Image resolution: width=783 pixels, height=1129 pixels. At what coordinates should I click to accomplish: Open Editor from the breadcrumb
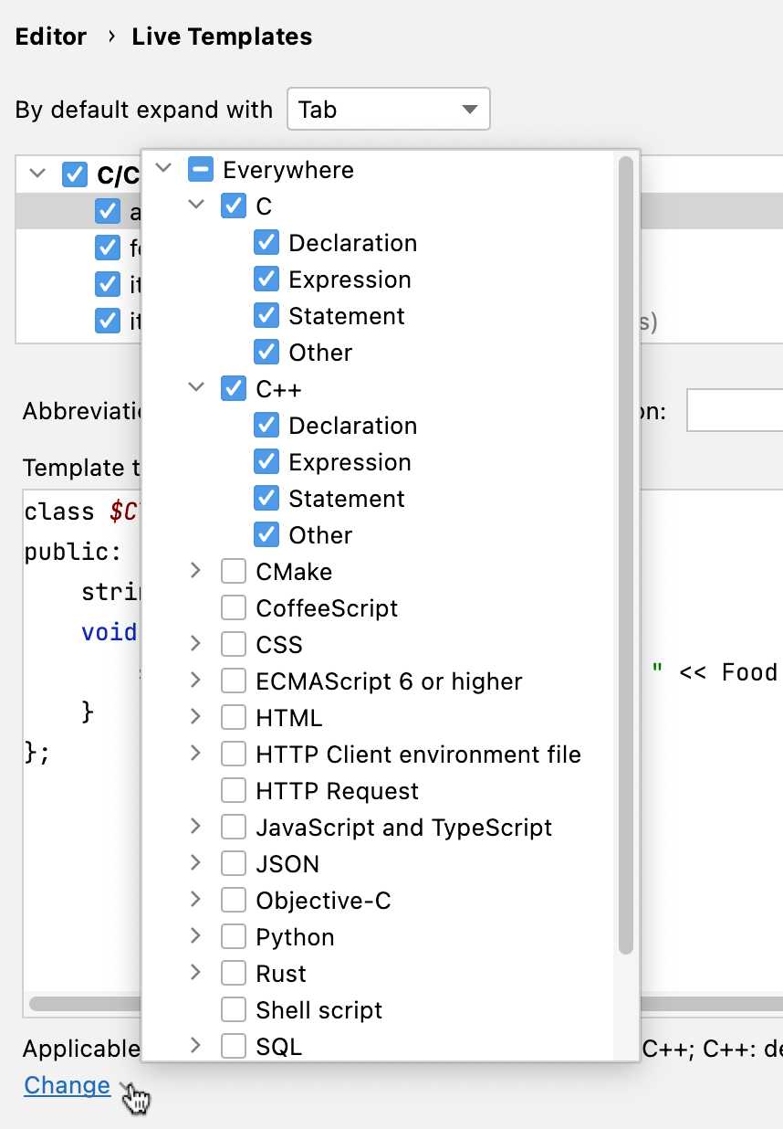coord(50,37)
